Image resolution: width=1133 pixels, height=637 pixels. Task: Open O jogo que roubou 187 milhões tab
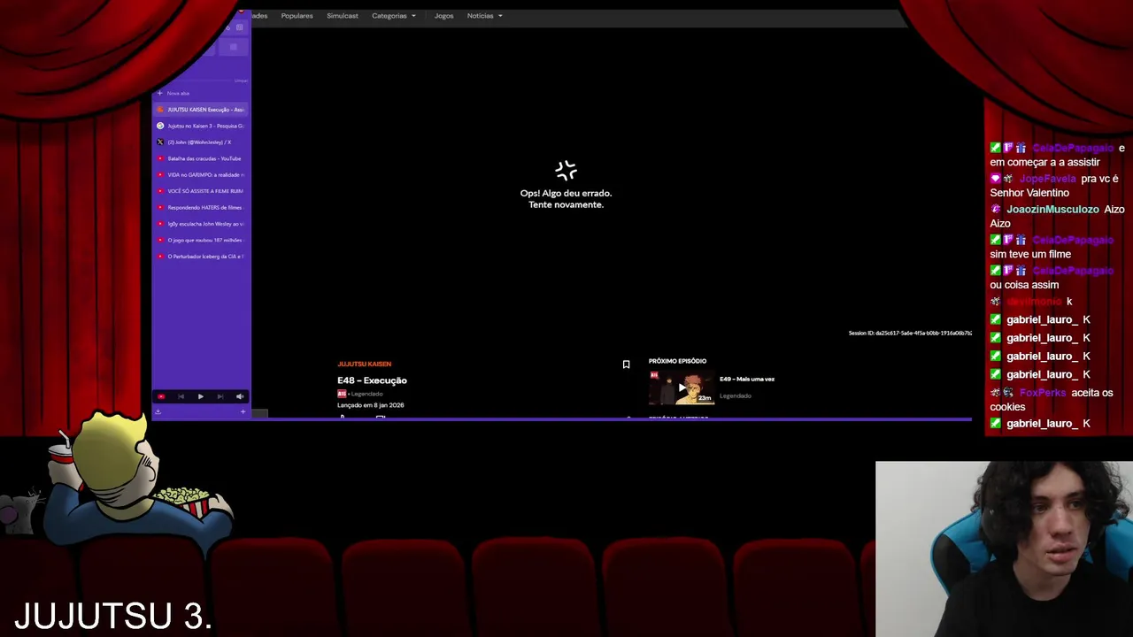[x=201, y=240]
